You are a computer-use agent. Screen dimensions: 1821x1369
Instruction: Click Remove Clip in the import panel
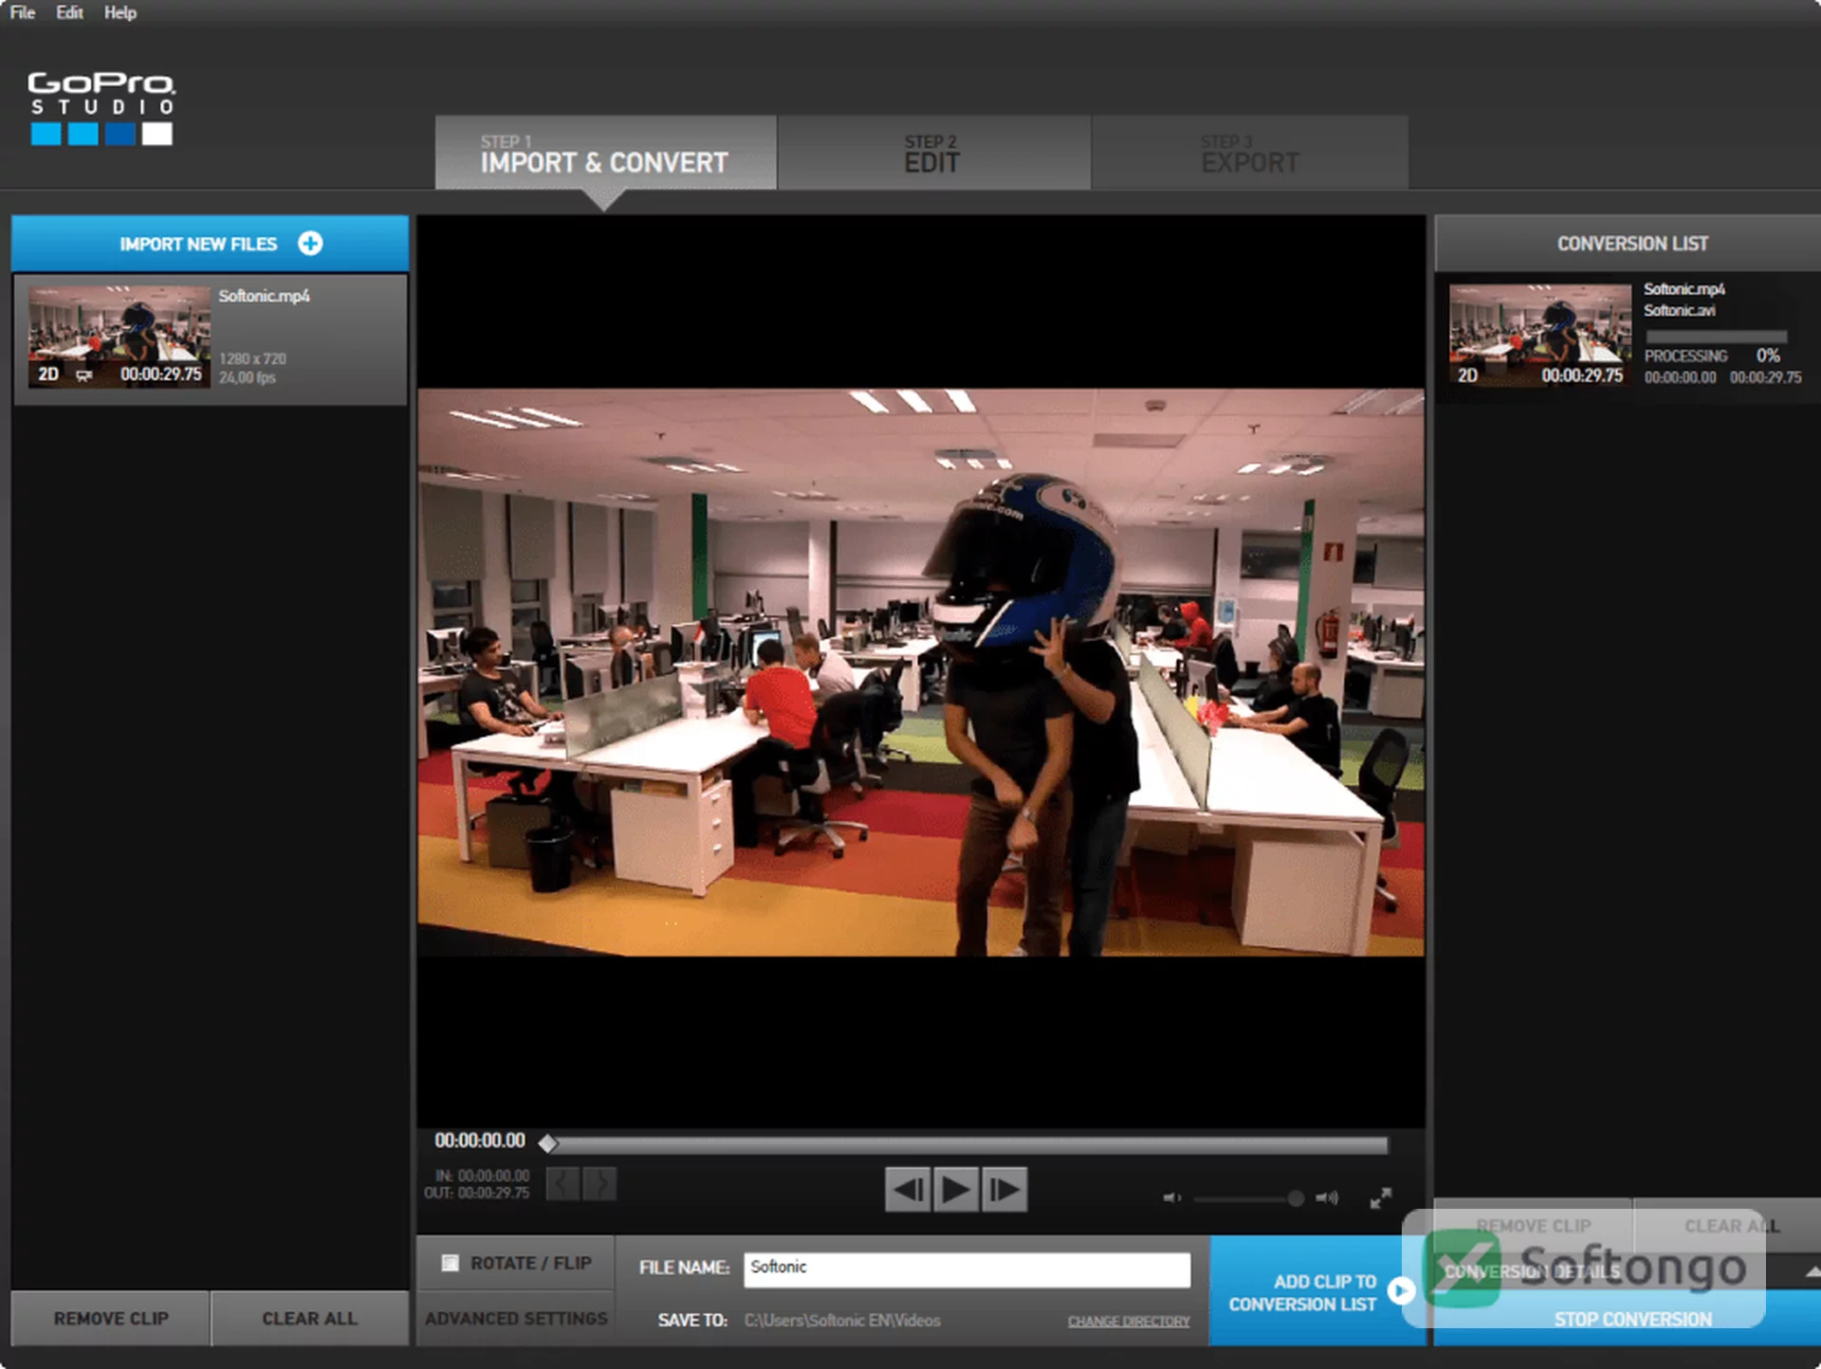tap(110, 1318)
